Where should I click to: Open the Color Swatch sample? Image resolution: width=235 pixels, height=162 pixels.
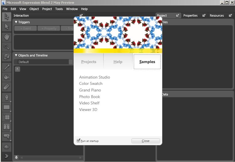[91, 83]
